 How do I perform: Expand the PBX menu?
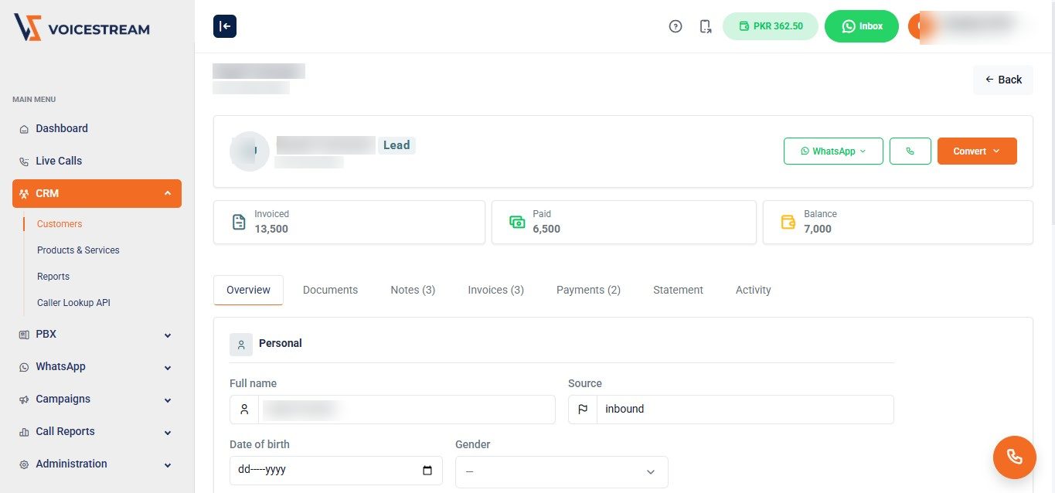point(97,334)
